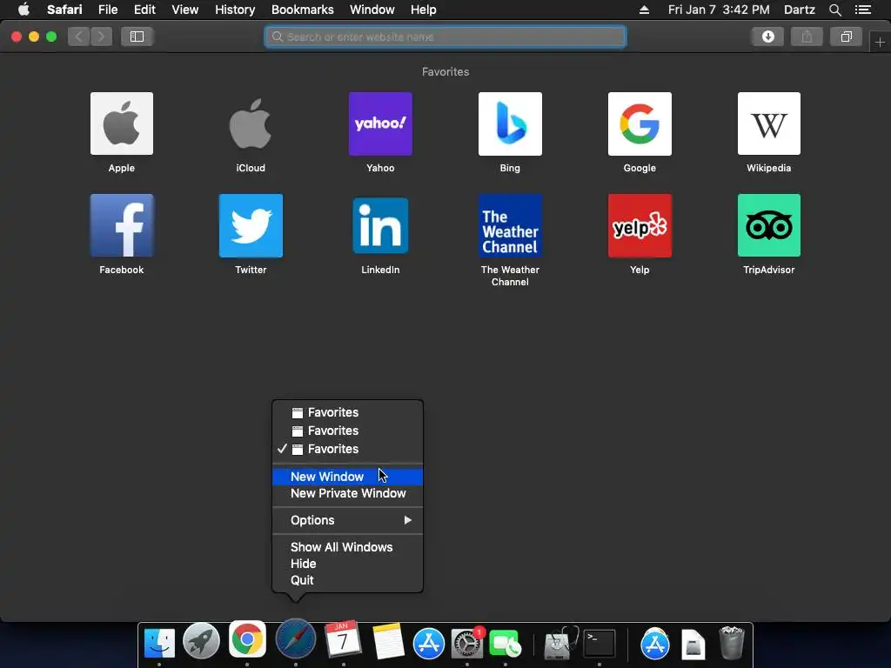Open the Window menu
Screen dimensions: 891x668
372,10
